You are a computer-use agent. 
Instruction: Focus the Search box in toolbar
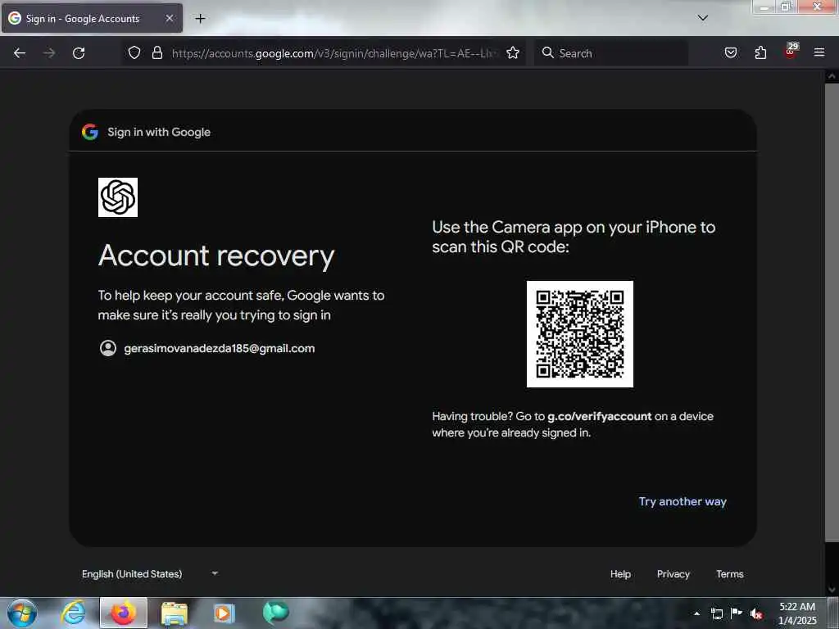[x=611, y=53]
